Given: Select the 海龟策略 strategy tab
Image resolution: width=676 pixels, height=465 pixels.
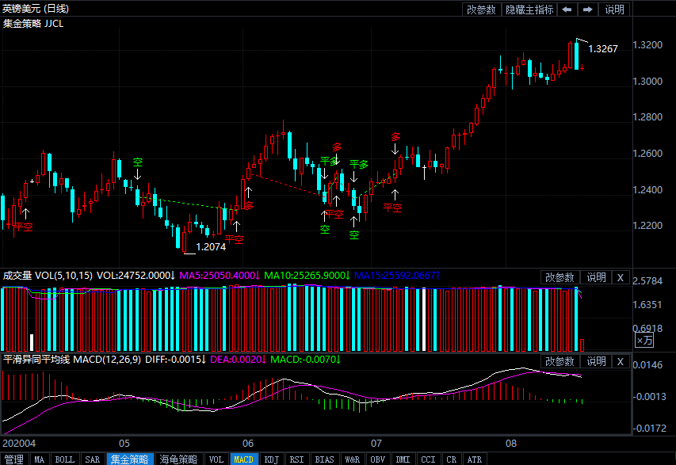Looking at the screenshot, I should [178, 459].
